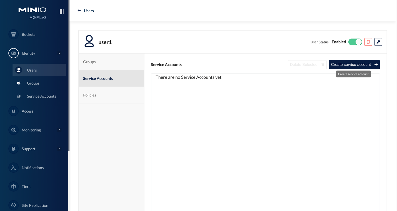Click the red delete user trash icon
This screenshot has width=397, height=211.
368,42
